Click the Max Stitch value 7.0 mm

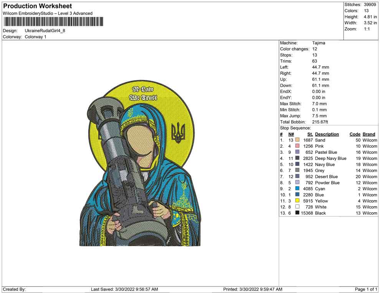[319, 104]
